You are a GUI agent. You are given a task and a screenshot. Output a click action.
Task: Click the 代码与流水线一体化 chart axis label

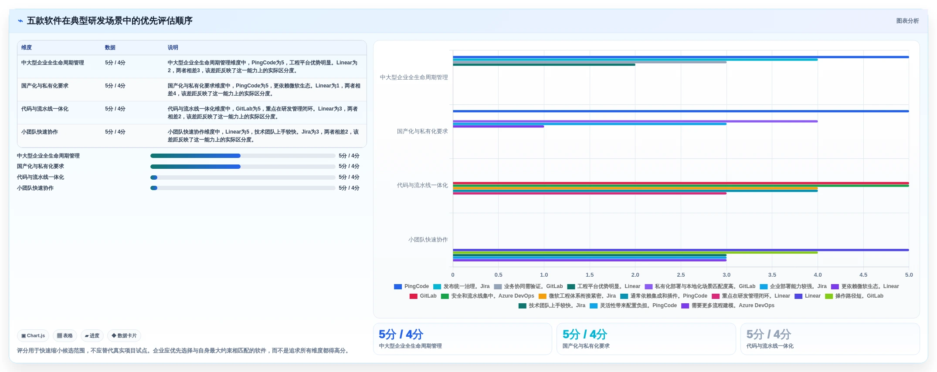(x=422, y=185)
